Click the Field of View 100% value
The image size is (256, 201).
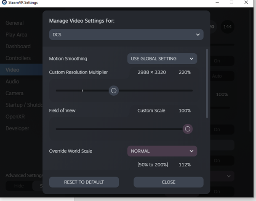click(x=185, y=110)
